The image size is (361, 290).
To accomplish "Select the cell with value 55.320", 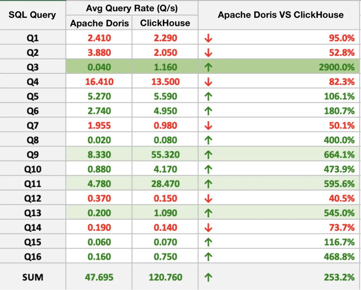I will click(165, 155).
